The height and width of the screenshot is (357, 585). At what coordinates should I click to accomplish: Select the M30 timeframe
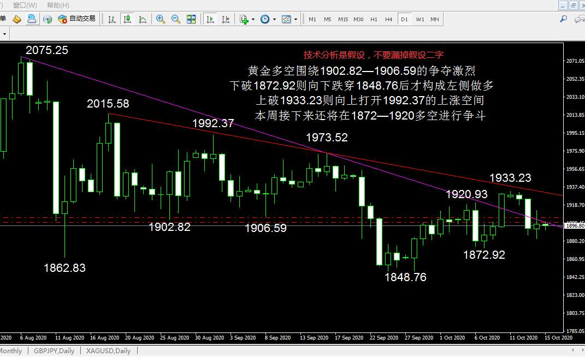(x=358, y=20)
